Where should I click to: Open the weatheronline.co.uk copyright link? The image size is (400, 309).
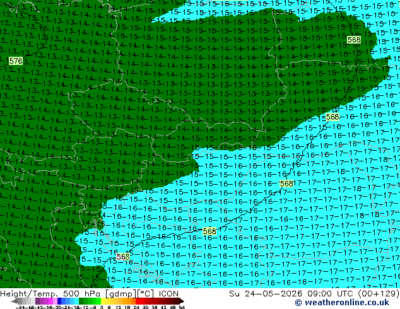[342, 303]
